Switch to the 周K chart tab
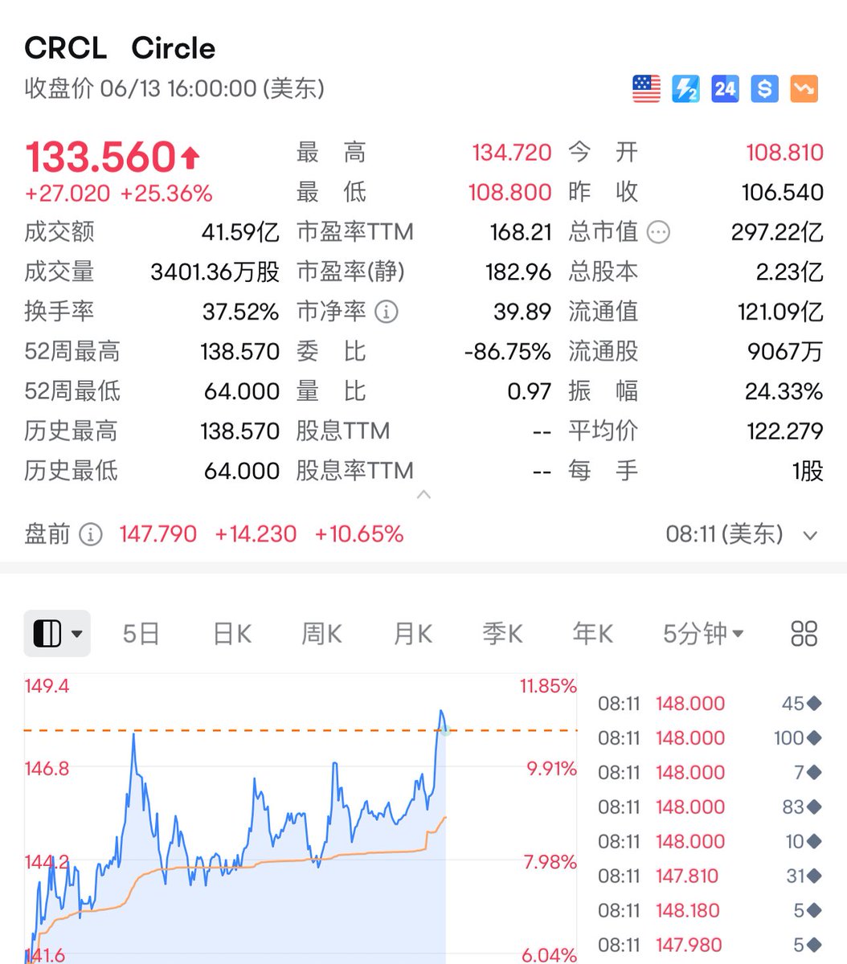 tap(321, 634)
